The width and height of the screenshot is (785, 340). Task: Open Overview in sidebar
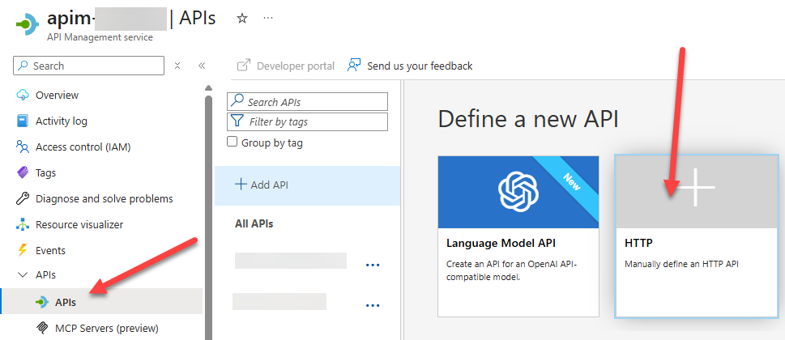click(57, 95)
